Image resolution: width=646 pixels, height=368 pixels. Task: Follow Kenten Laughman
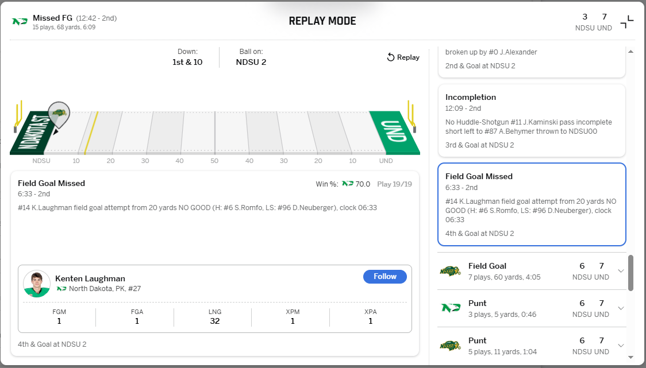(x=384, y=277)
